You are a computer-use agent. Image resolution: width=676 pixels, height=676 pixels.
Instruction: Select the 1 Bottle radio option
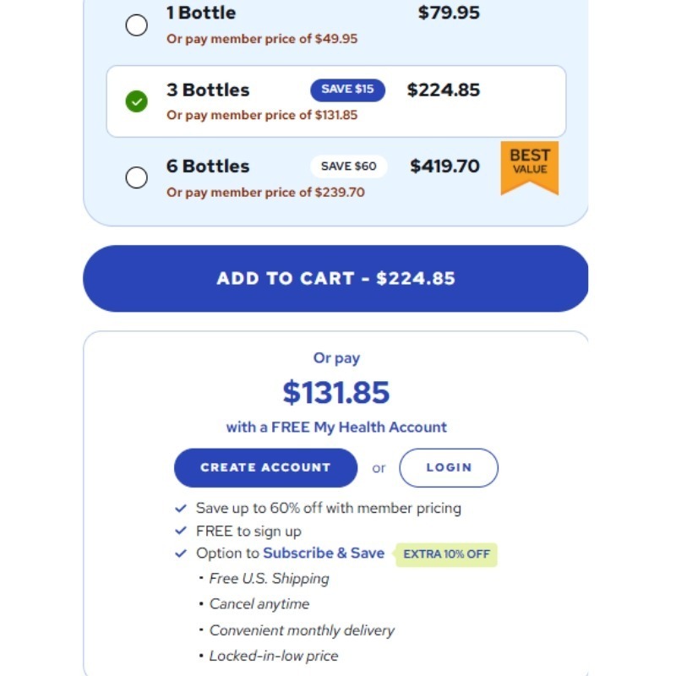(136, 25)
